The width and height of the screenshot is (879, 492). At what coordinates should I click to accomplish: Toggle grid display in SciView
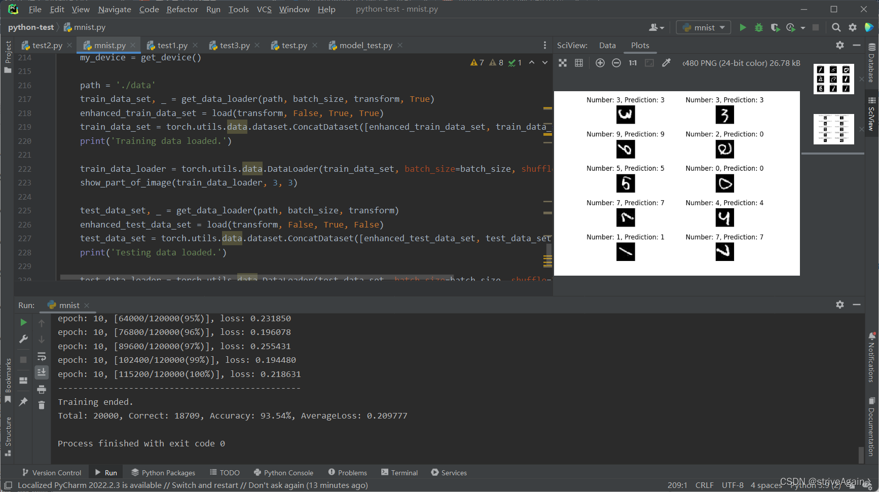click(x=579, y=63)
